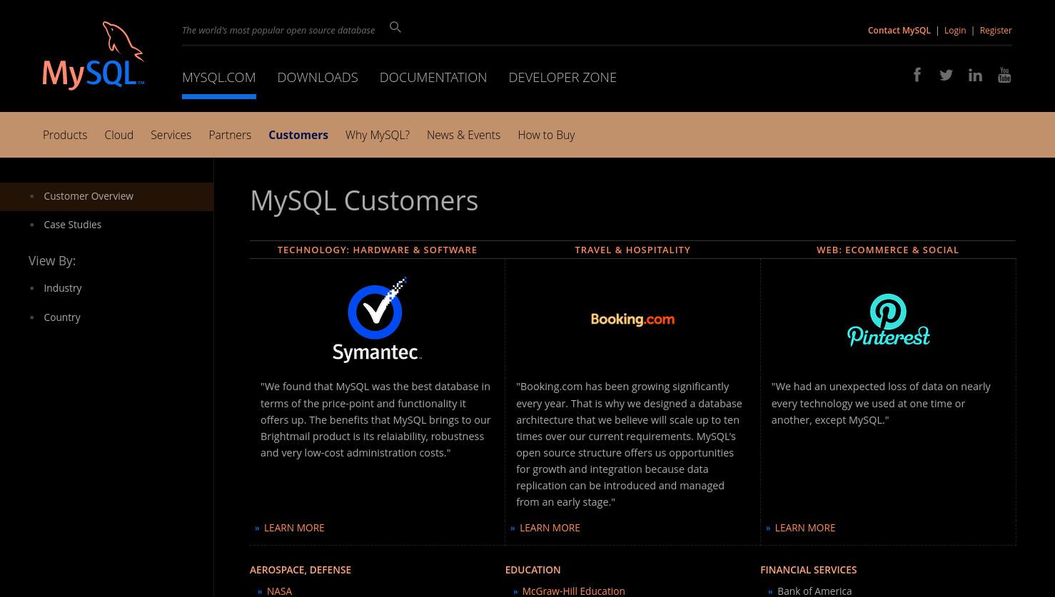Click the Register link

click(x=996, y=30)
